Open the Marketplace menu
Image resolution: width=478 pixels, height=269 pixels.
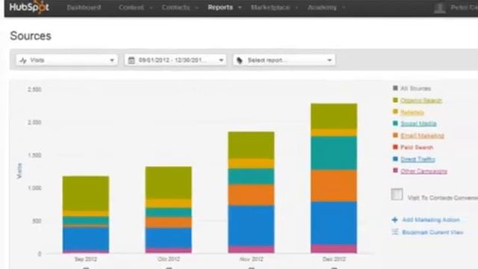270,7
